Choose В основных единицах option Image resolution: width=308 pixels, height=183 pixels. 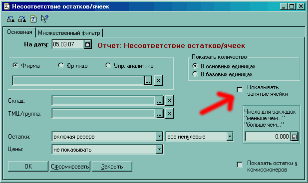[195, 66]
